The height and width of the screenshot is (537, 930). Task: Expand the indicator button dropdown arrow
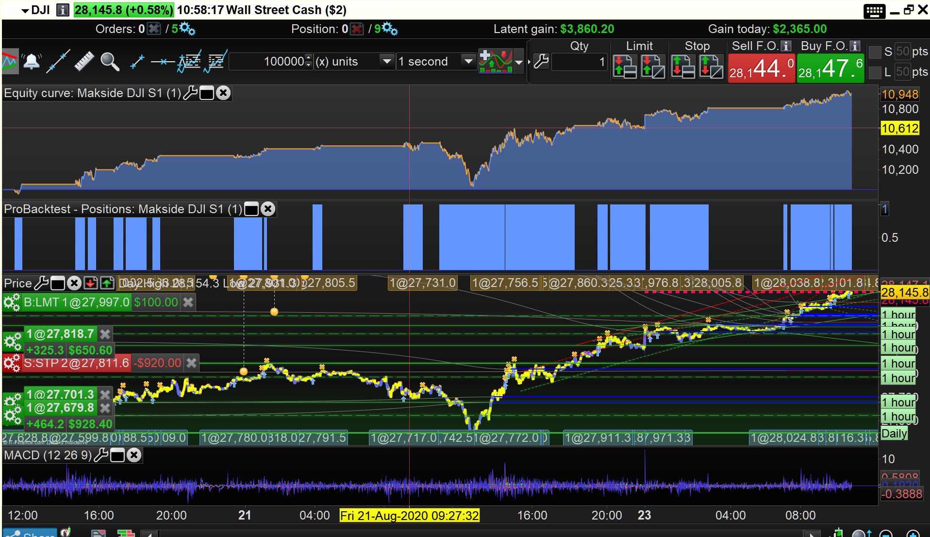point(519,62)
